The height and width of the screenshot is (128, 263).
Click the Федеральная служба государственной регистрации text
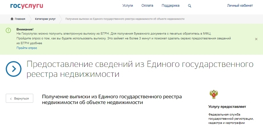click(x=230, y=119)
